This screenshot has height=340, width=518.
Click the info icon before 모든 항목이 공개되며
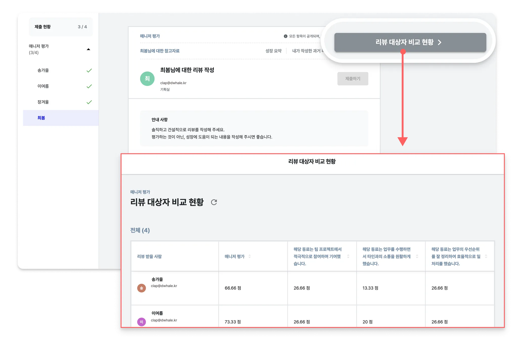point(286,36)
